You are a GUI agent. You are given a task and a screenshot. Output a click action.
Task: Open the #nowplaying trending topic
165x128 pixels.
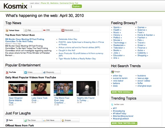tap(119, 111)
